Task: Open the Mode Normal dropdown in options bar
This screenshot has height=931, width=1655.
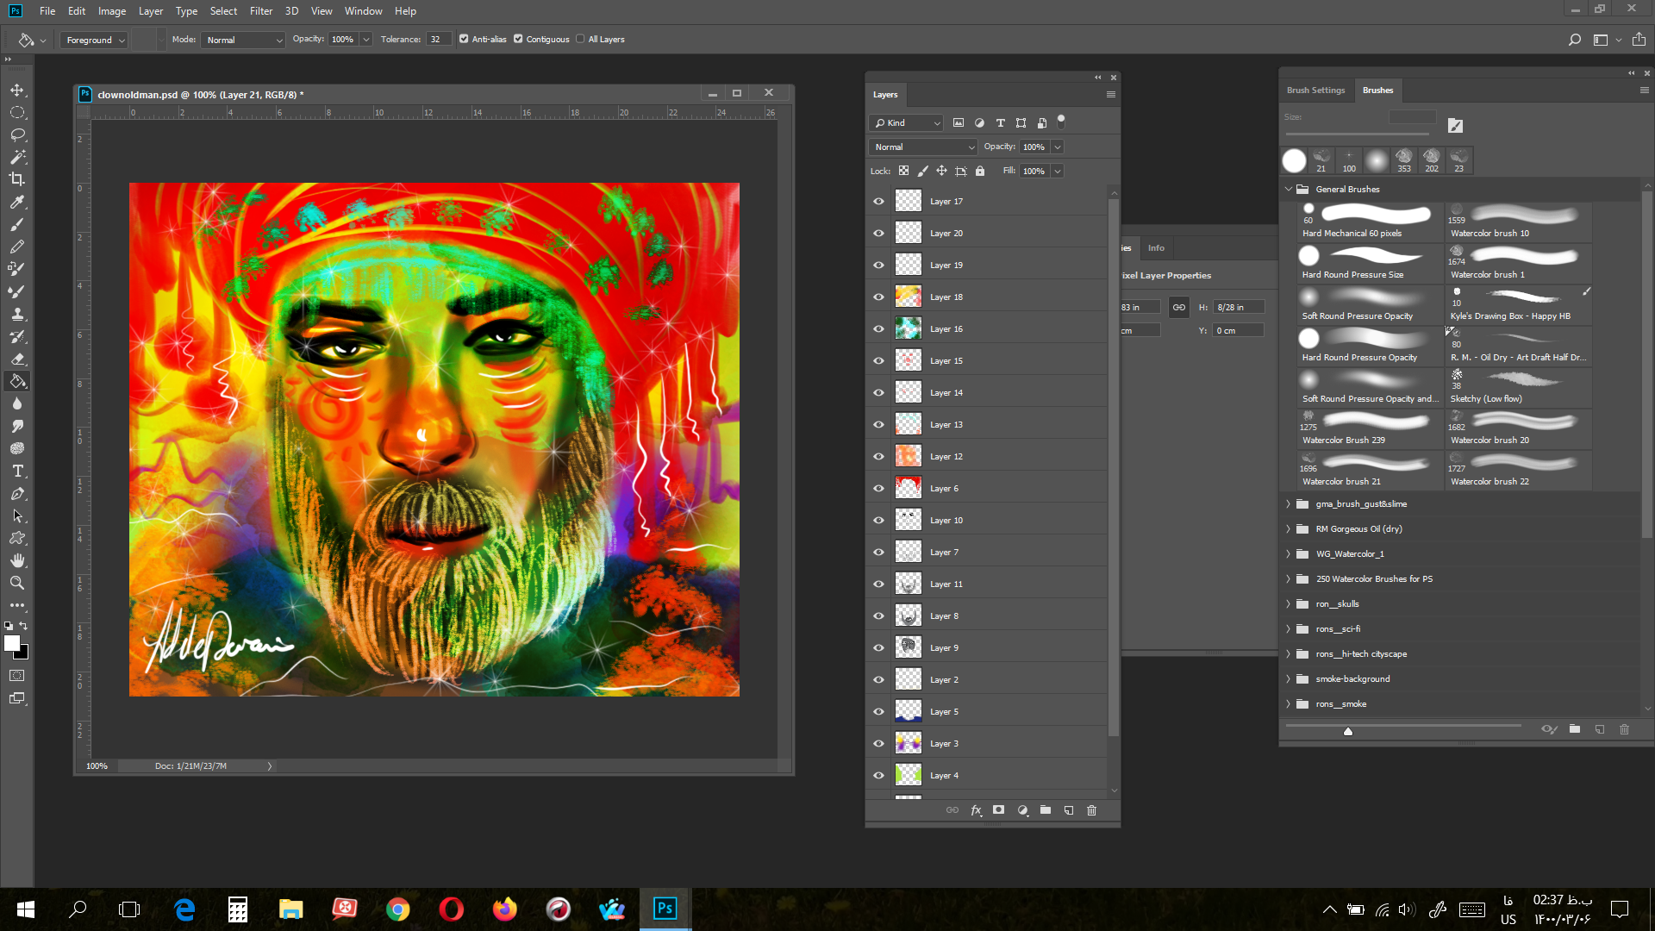Action: [x=243, y=40]
